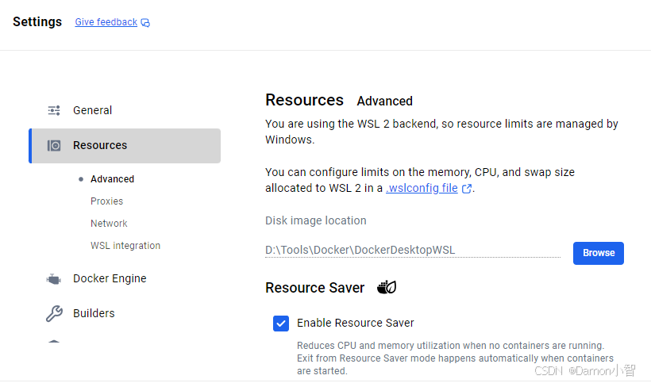Open the General settings section
The height and width of the screenshot is (383, 651).
click(92, 110)
